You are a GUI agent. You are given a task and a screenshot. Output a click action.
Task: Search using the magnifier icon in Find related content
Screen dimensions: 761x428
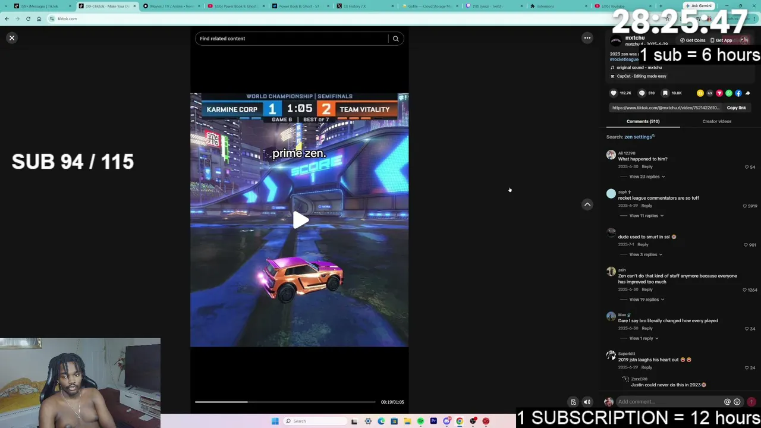395,39
